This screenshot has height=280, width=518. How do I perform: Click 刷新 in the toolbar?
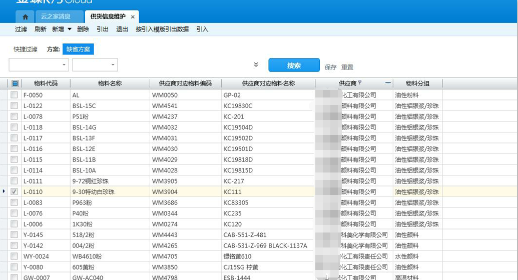pos(40,29)
